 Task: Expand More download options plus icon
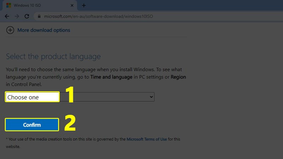tap(10, 30)
